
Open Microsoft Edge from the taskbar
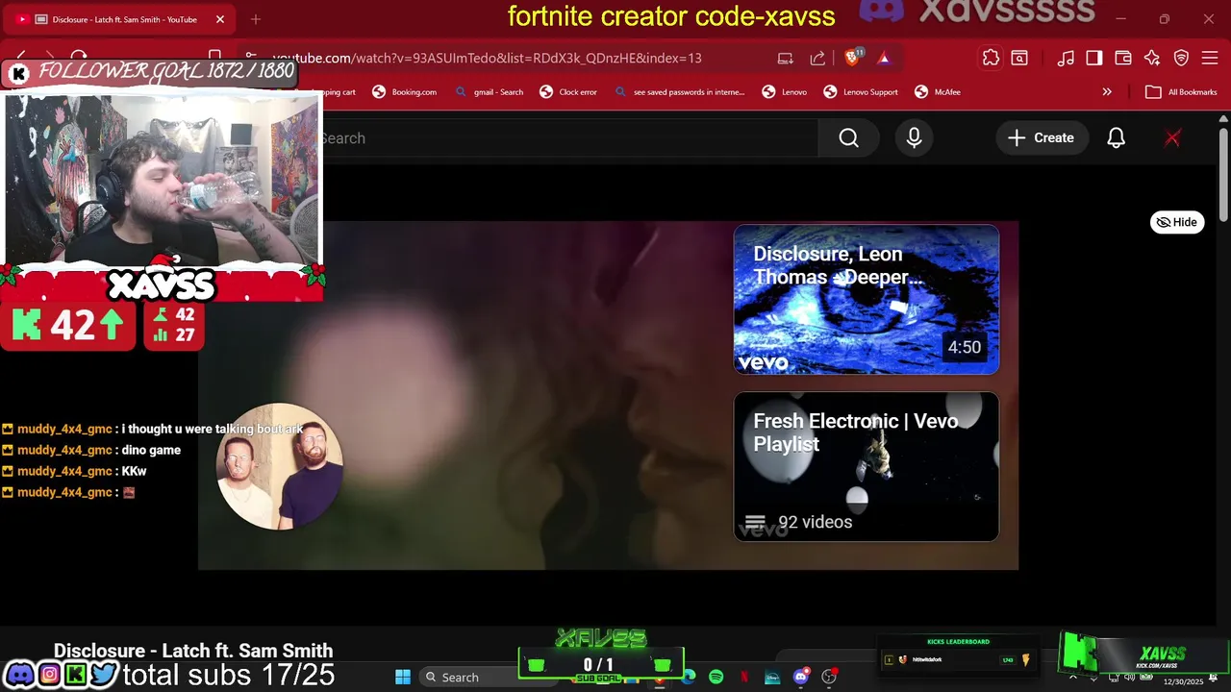pos(689,677)
